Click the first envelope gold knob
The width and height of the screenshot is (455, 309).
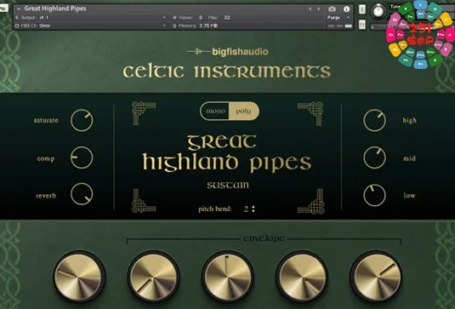79,277
